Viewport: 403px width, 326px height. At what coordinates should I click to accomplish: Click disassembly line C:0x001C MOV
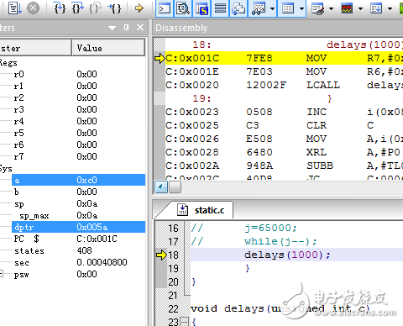pos(284,58)
